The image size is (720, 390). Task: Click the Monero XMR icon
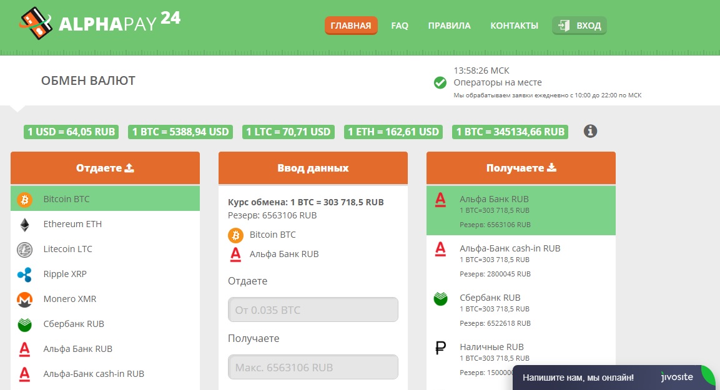[x=24, y=299]
